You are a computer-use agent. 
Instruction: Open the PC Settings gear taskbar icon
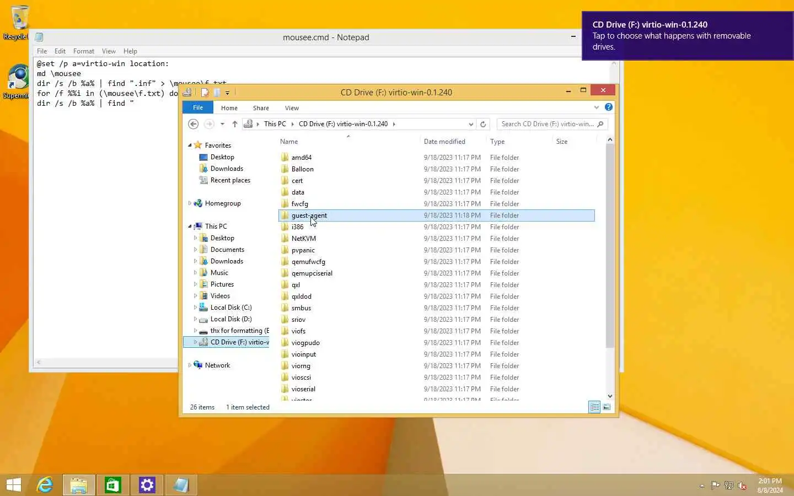tap(147, 485)
